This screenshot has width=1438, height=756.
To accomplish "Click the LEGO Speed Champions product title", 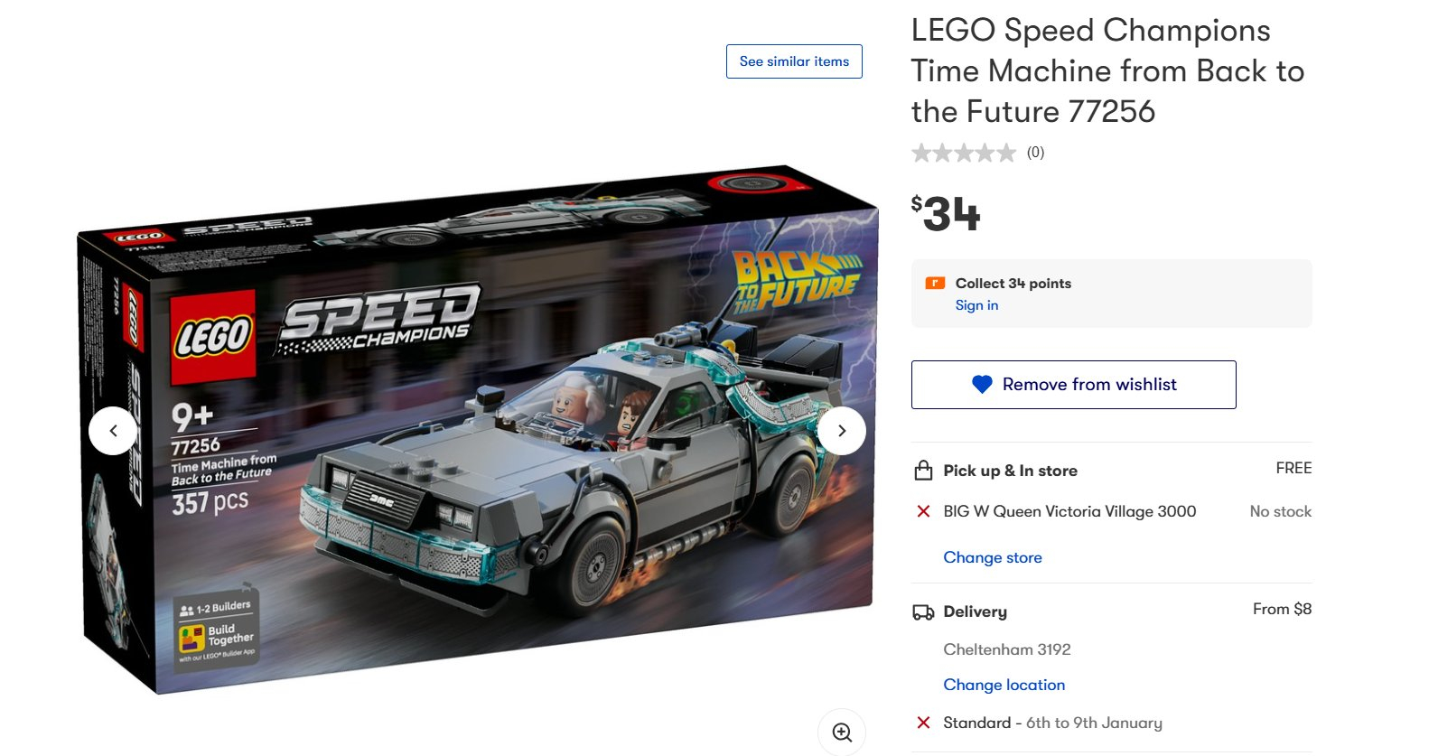I will coord(1107,70).
